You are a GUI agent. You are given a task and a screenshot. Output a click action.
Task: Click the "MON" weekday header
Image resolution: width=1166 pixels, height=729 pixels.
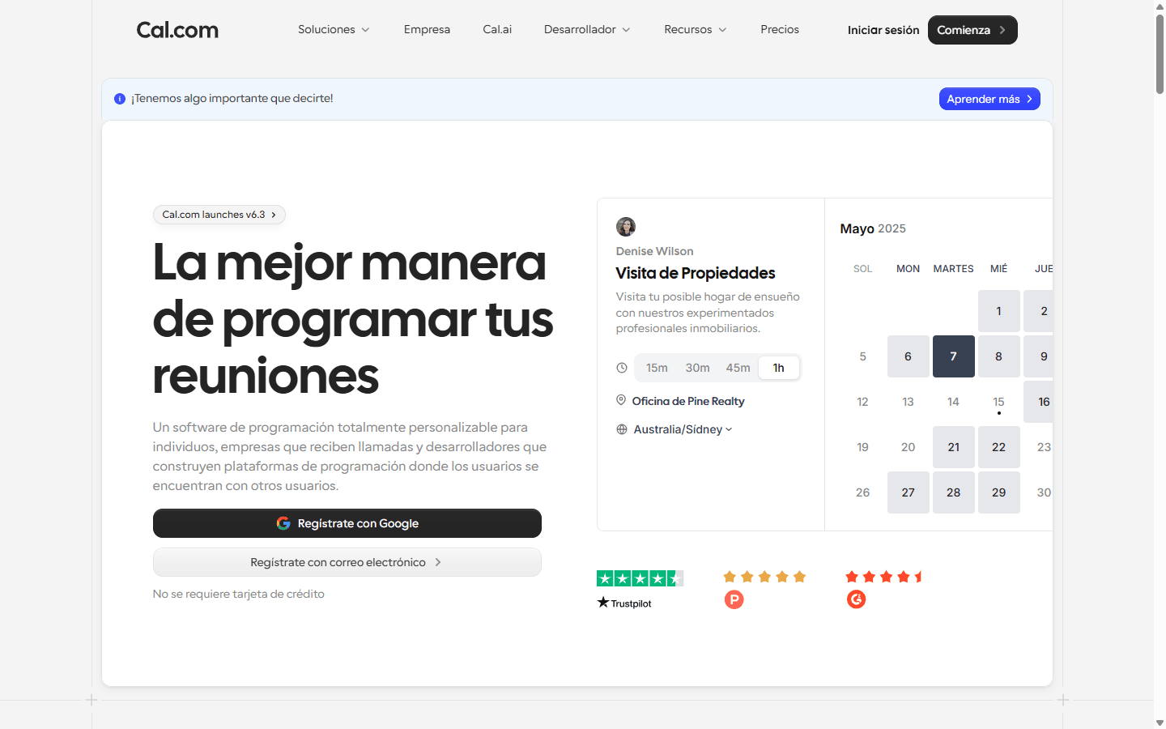pyautogui.click(x=909, y=269)
